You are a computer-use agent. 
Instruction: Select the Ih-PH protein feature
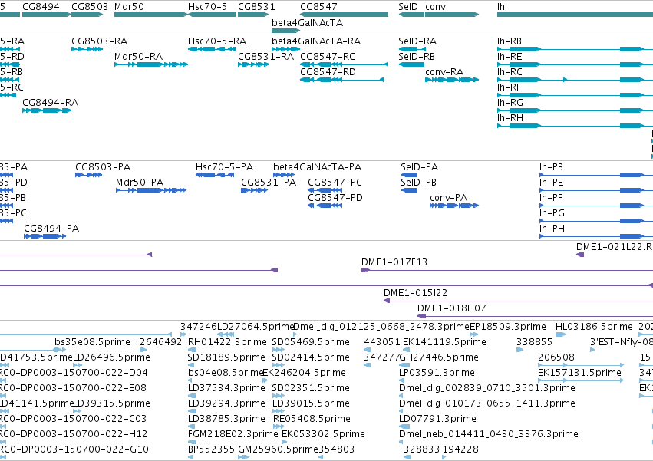tap(596, 236)
